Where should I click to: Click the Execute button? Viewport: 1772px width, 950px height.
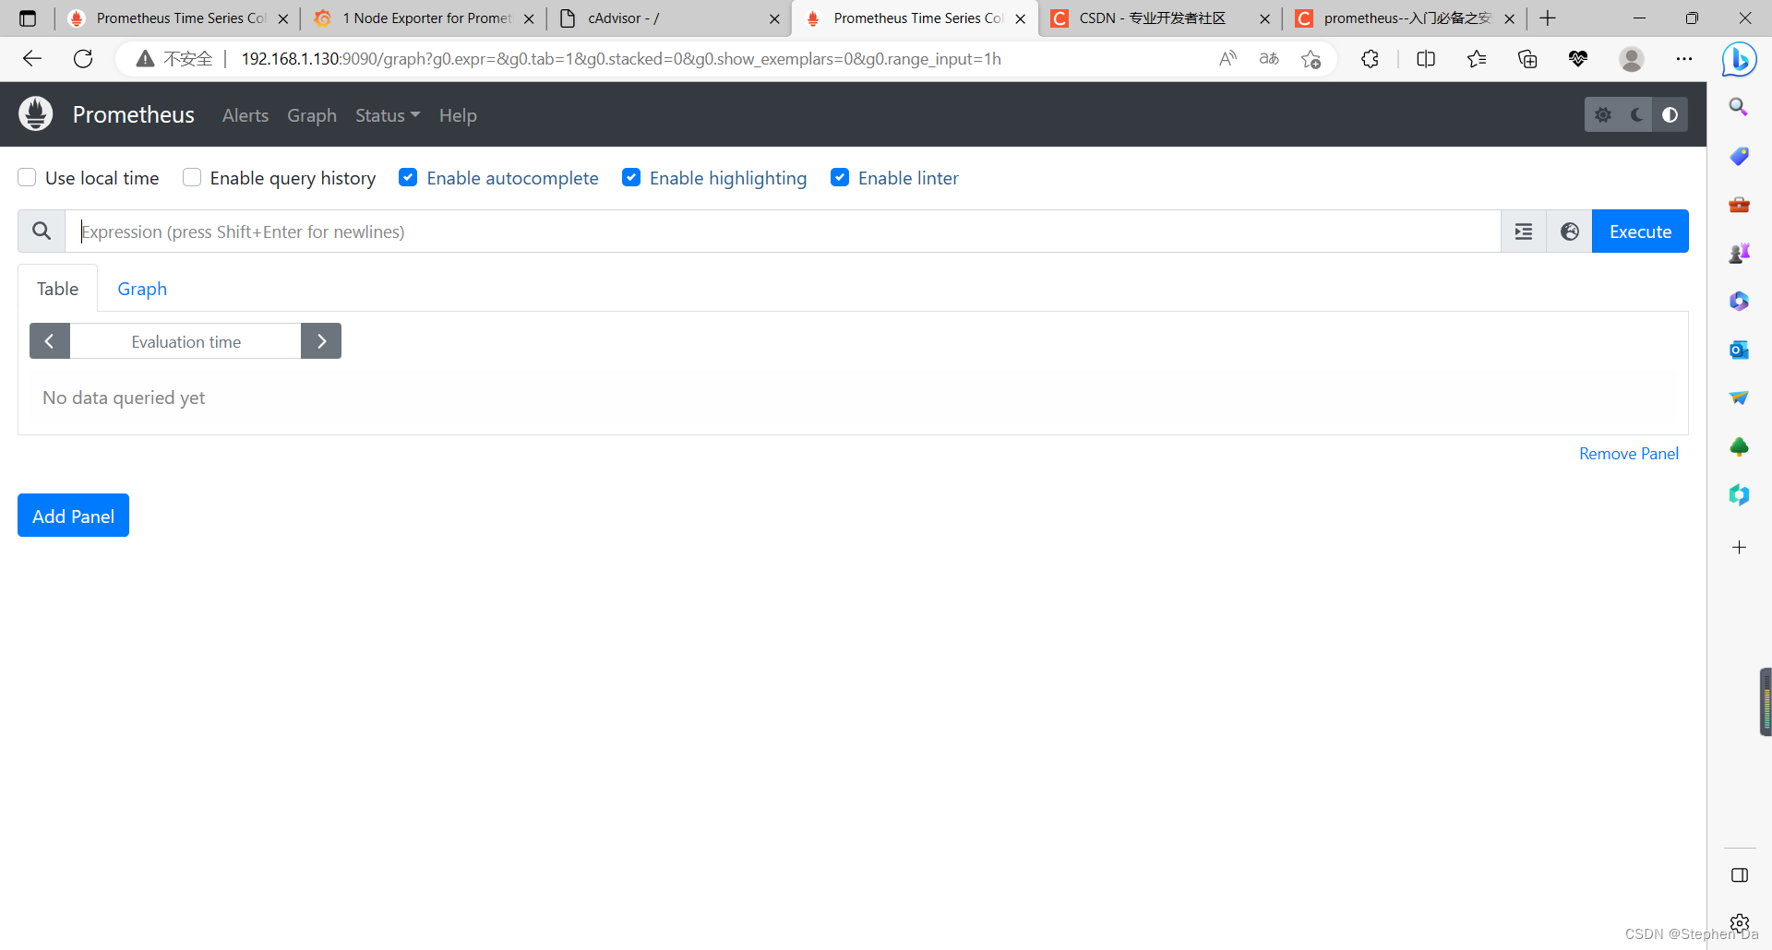coord(1640,232)
